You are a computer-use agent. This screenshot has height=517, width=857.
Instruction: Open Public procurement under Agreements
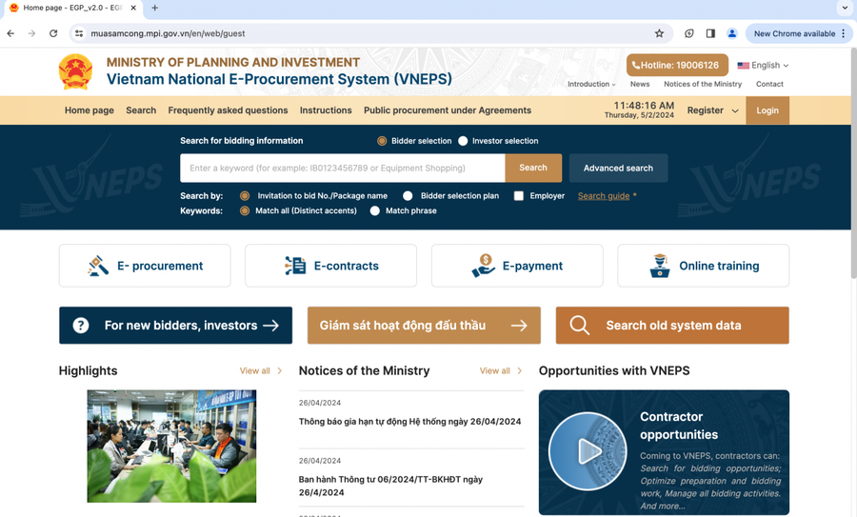tap(448, 110)
